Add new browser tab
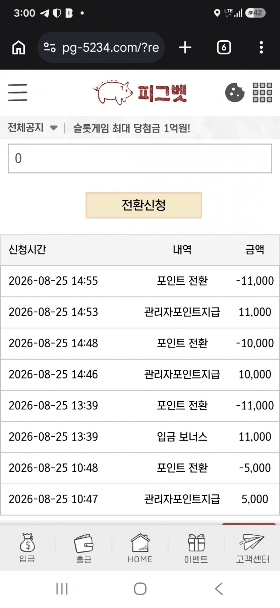 pos(185,47)
